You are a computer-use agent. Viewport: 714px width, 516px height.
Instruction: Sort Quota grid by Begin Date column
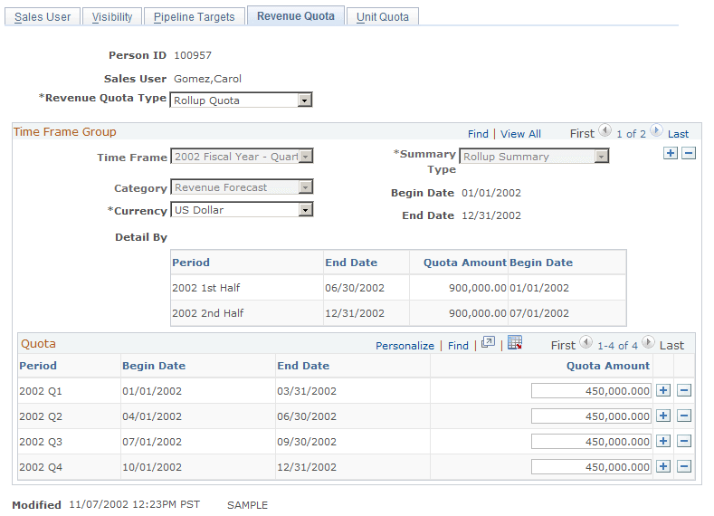point(154,366)
